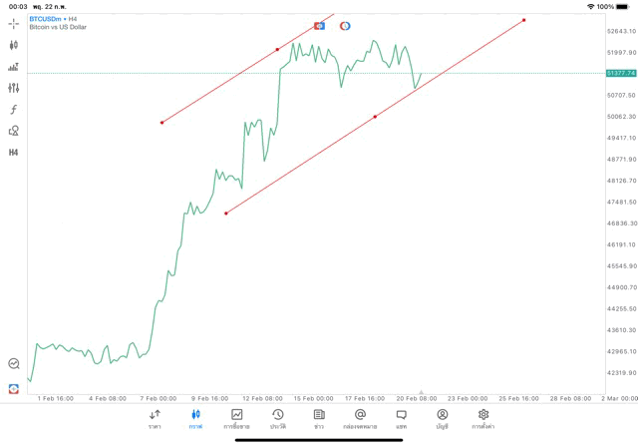Open the กล่องจดหมาย (Mailbox) tab

pyautogui.click(x=360, y=418)
